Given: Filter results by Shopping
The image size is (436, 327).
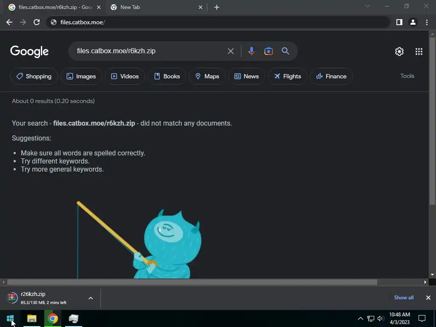Looking at the screenshot, I should [x=34, y=76].
